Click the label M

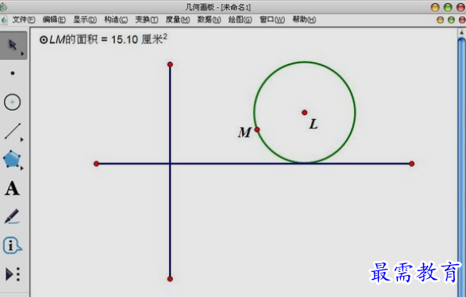[244, 132]
